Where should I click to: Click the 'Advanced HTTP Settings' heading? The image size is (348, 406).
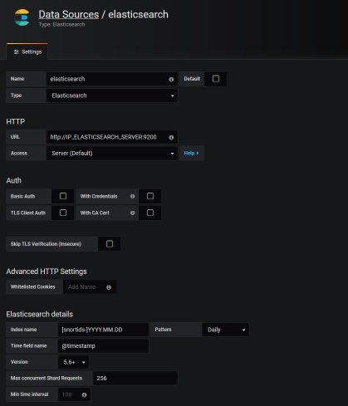tap(47, 271)
